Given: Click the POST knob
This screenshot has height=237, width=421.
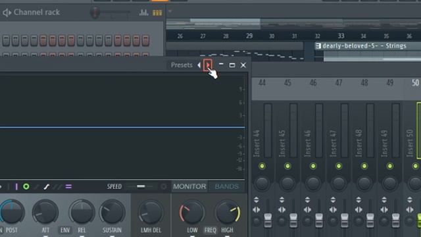Looking at the screenshot, I should (12, 212).
